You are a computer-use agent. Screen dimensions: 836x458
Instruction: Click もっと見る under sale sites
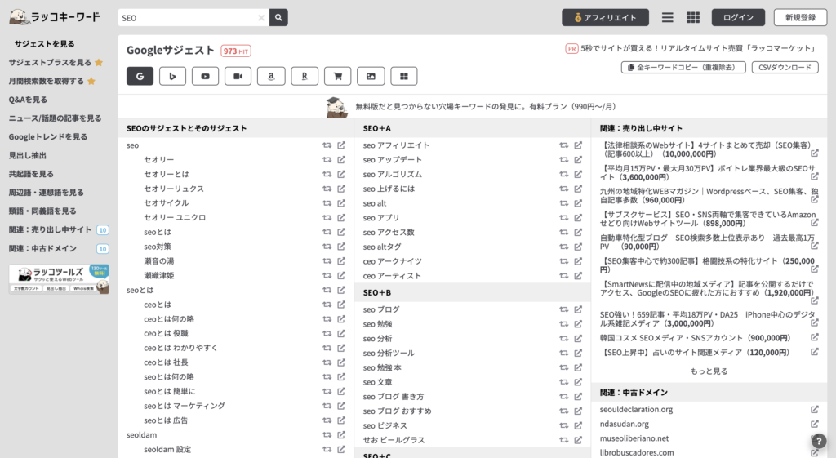click(709, 371)
